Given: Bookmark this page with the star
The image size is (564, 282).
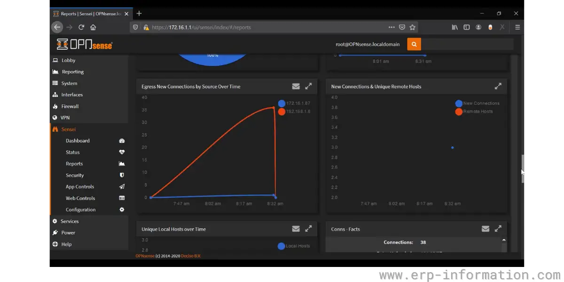Looking at the screenshot, I should [x=412, y=27].
